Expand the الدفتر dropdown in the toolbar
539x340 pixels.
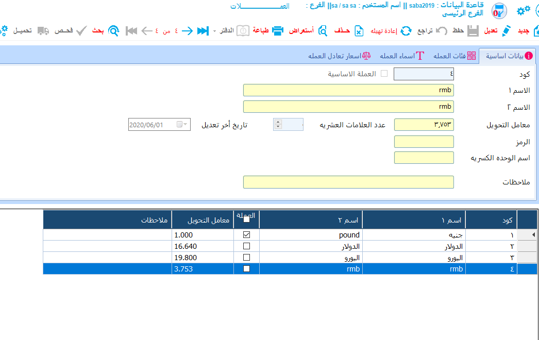click(214, 31)
